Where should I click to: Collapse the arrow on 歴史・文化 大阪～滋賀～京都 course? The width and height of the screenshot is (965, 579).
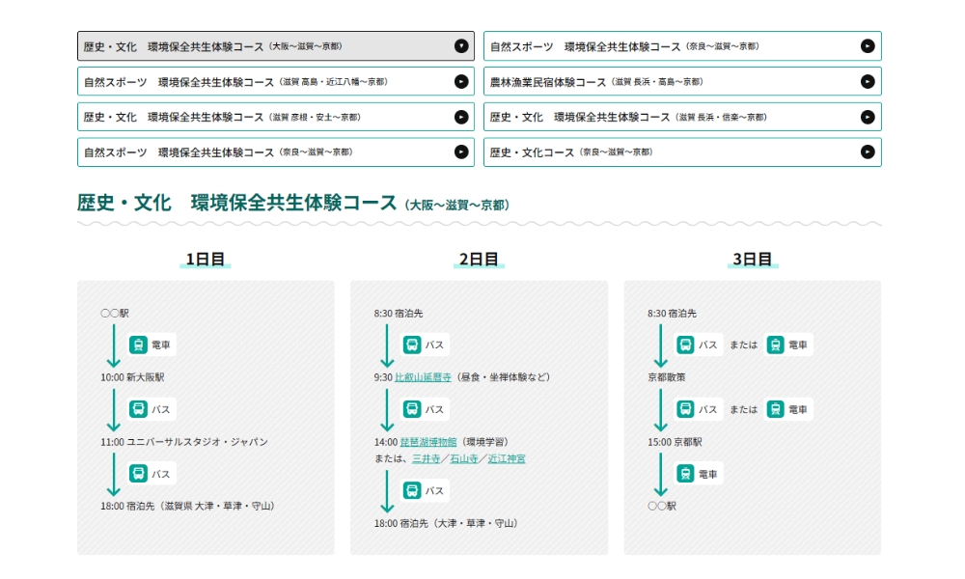(x=461, y=46)
